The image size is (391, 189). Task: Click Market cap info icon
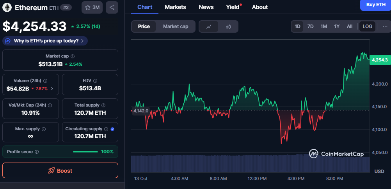[73, 56]
